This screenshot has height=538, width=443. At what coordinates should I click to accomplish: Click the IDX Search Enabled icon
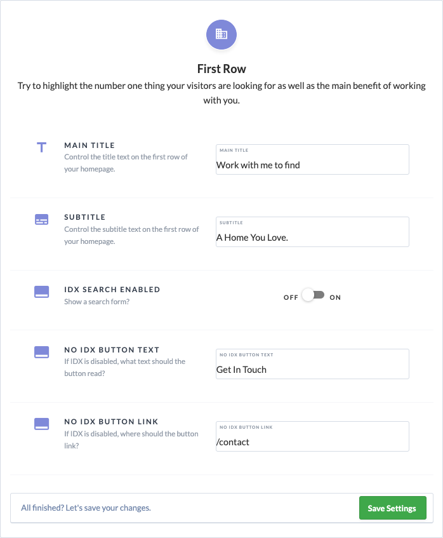click(41, 292)
